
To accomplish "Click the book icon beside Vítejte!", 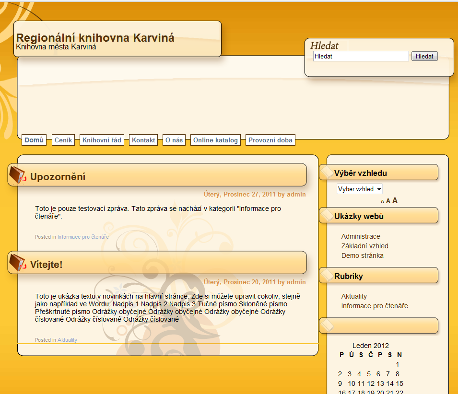I will tap(18, 263).
